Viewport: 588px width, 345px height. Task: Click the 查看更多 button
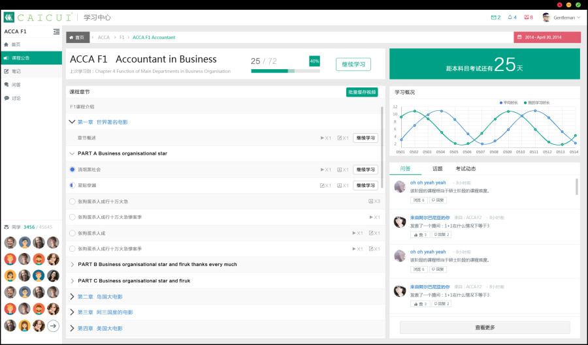tap(485, 327)
